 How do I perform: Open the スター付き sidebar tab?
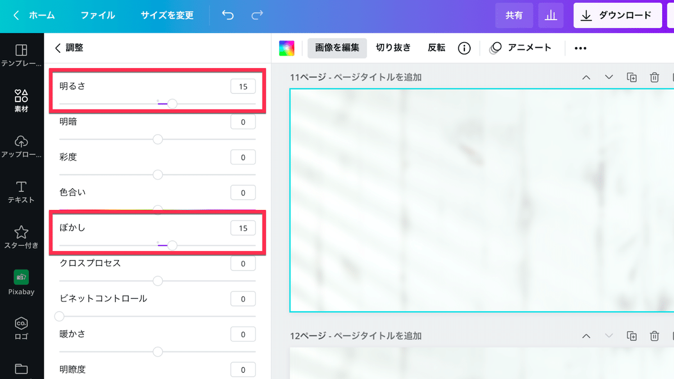(21, 238)
